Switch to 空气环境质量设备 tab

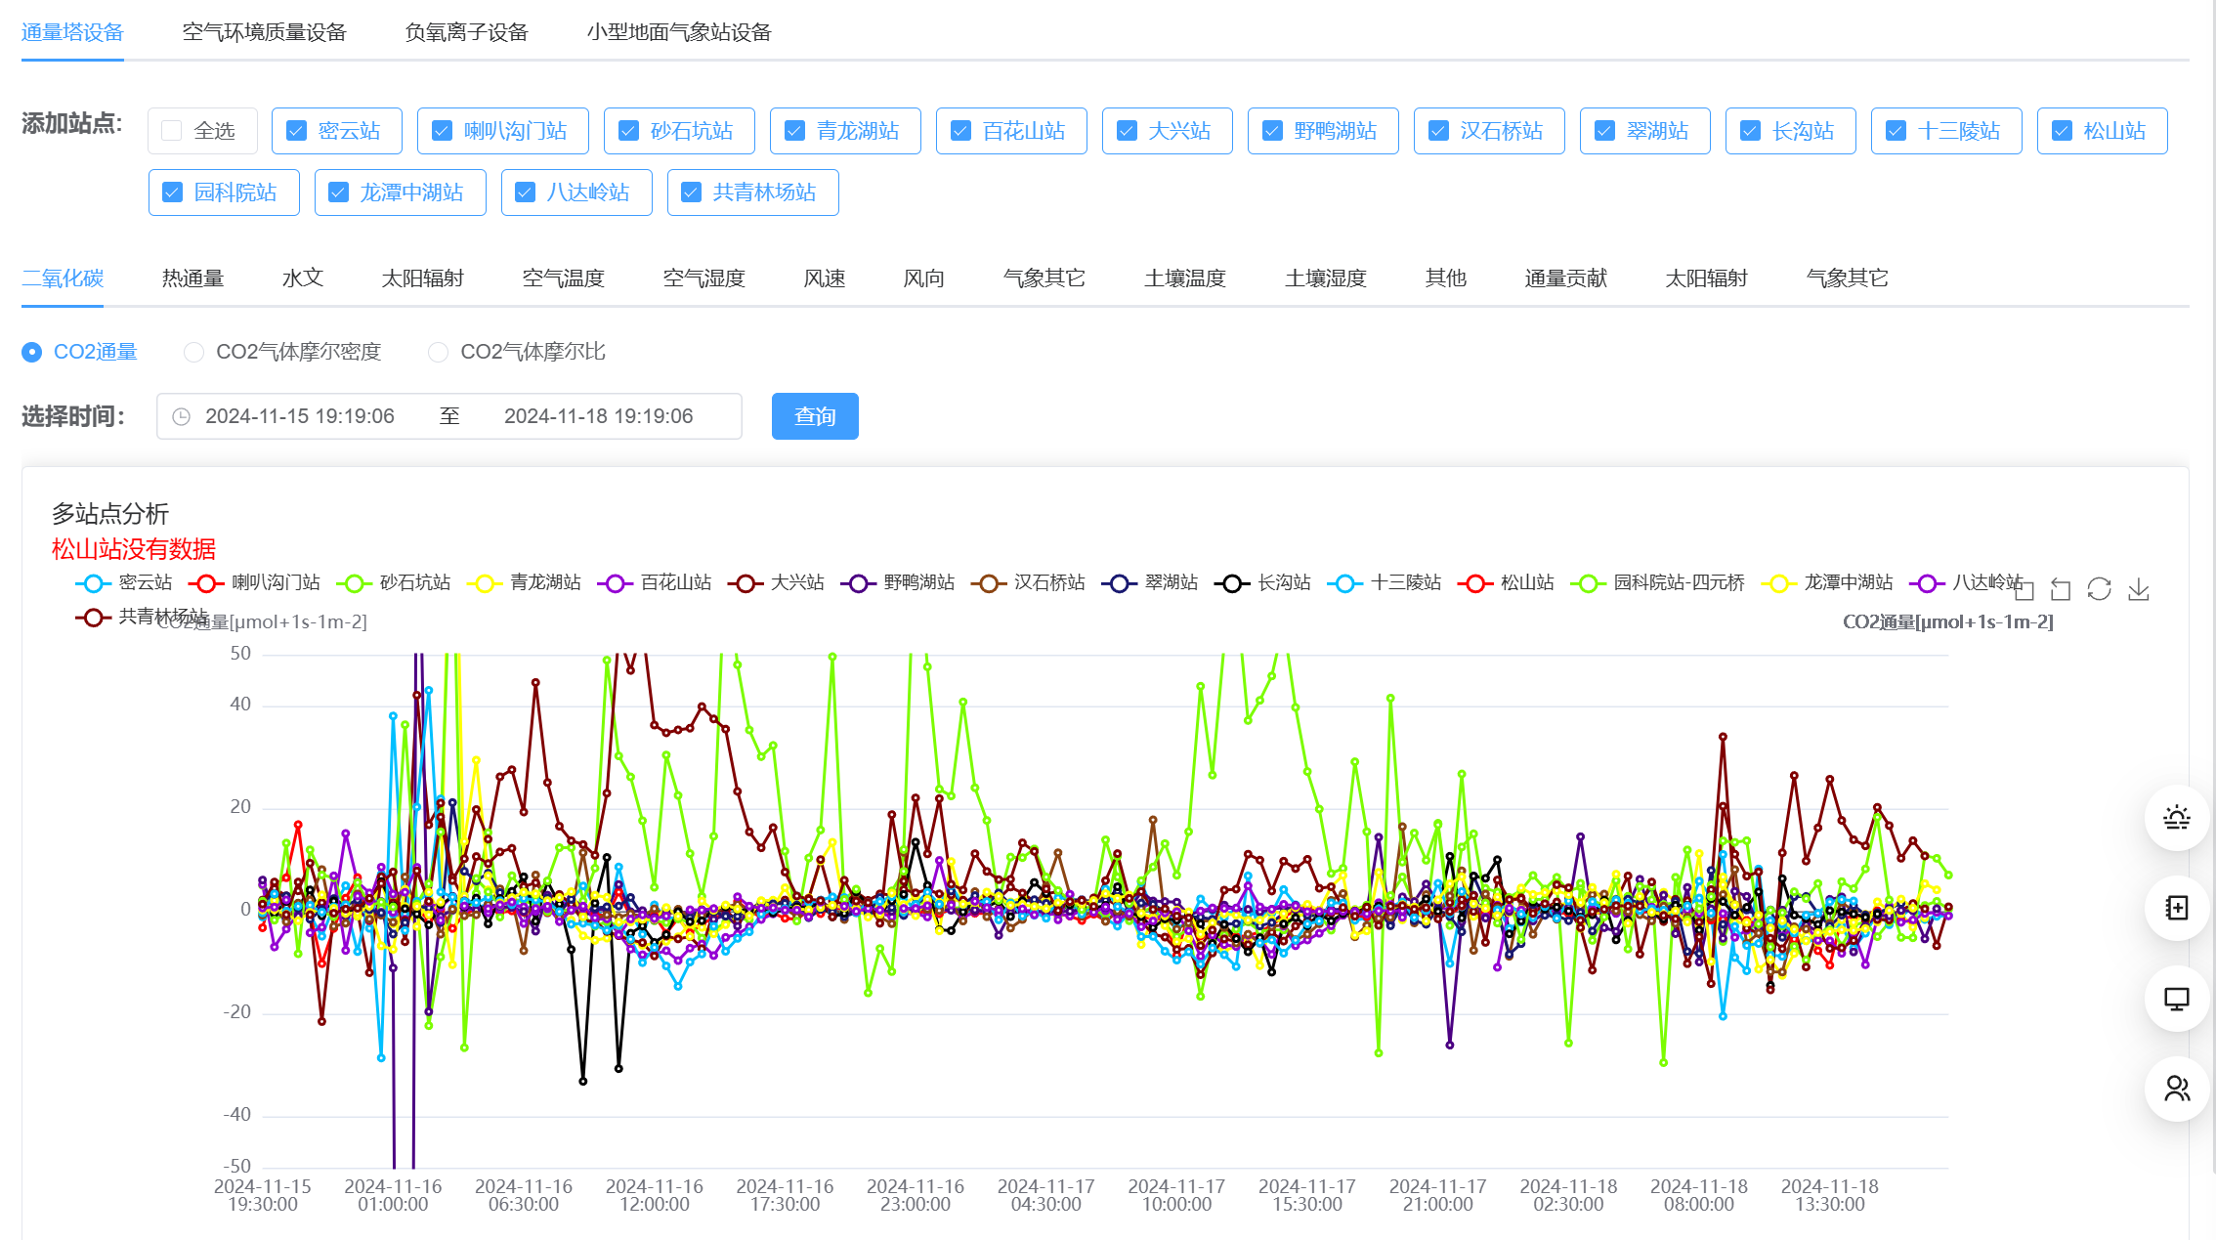click(264, 32)
